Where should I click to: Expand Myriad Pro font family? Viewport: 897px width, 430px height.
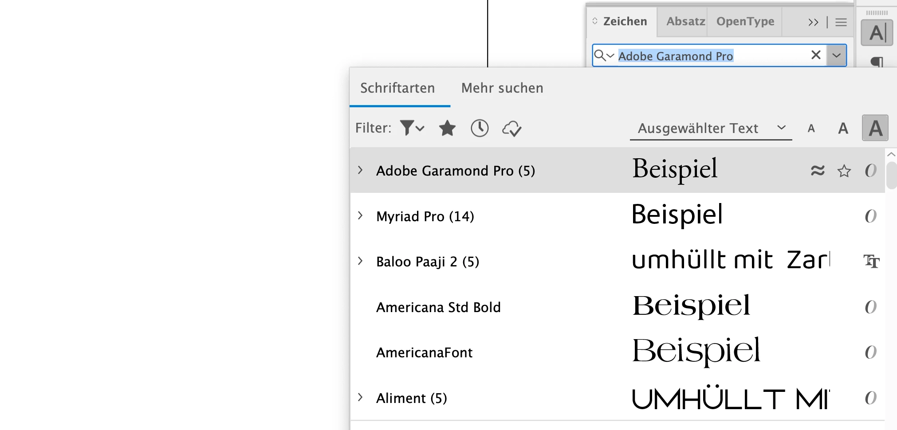[x=360, y=216]
